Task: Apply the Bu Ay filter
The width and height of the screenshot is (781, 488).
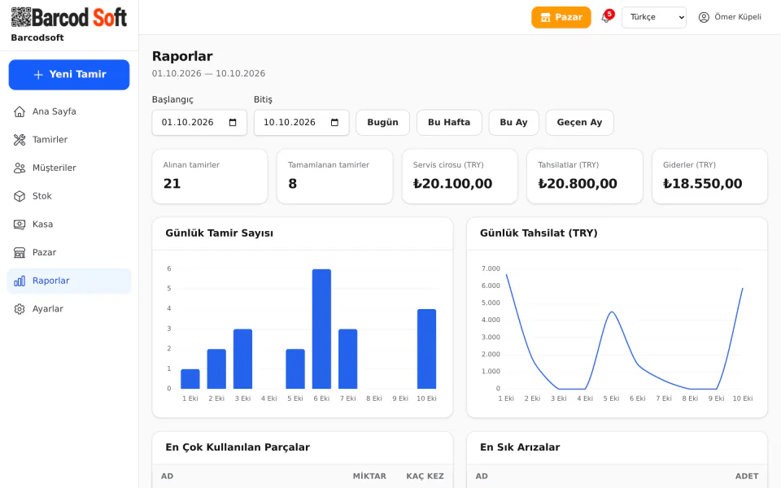Action: 513,123
